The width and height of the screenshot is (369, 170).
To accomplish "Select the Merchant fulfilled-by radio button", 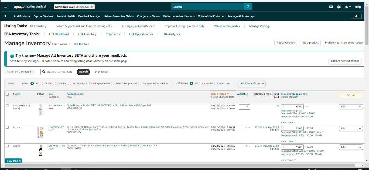I will tap(216, 84).
